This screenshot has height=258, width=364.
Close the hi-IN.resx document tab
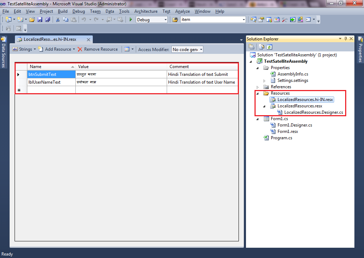[x=89, y=40]
